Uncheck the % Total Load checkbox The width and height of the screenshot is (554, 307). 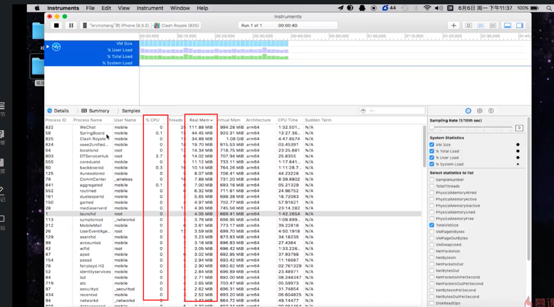pos(432,151)
